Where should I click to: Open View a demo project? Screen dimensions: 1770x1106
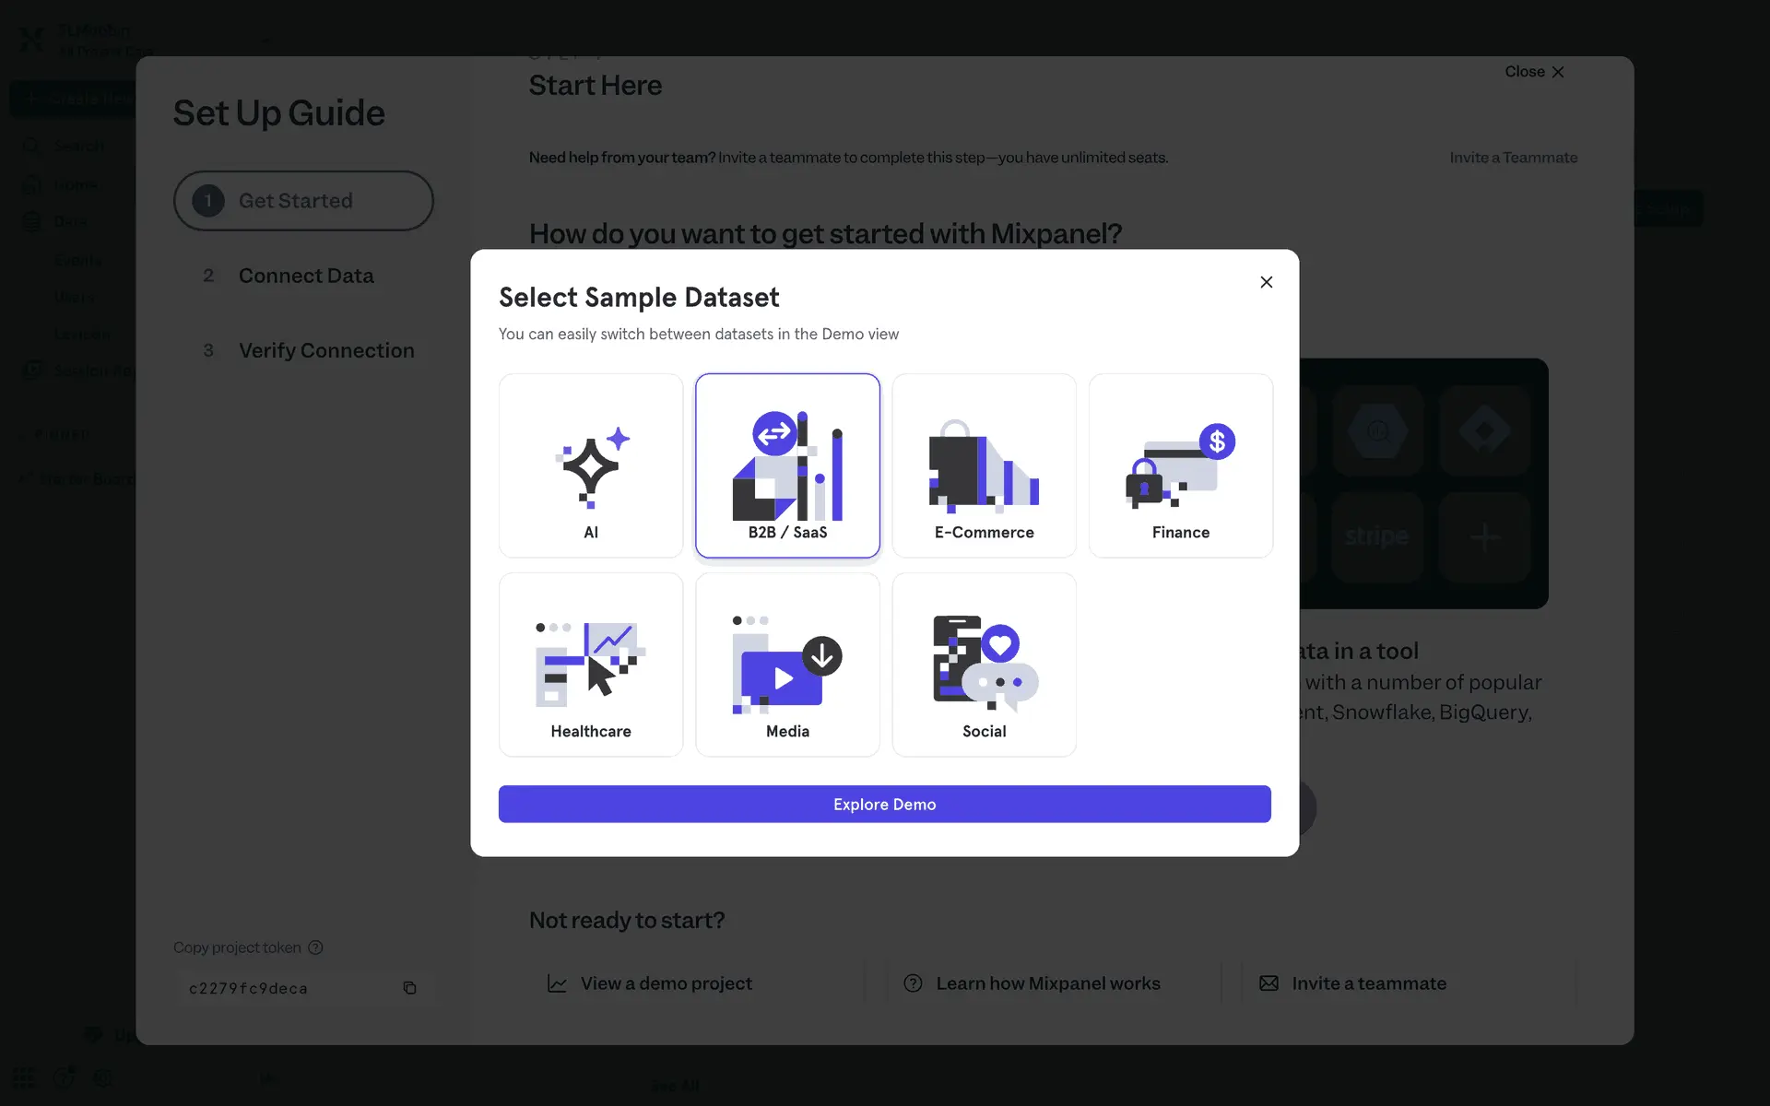click(x=666, y=983)
